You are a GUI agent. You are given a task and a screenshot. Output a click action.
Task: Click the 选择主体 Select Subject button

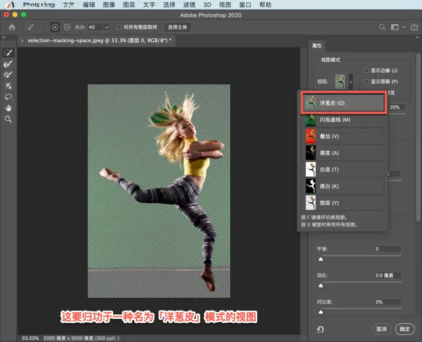point(177,27)
